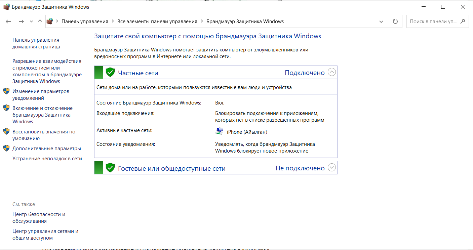Click shield icon beside 'Включение и отключение'
This screenshot has height=250, width=473.
tap(6, 108)
